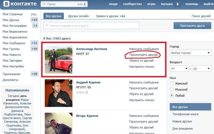214x134 pixels.
Task: Open Поиск друзей link
Action: coord(201,16)
